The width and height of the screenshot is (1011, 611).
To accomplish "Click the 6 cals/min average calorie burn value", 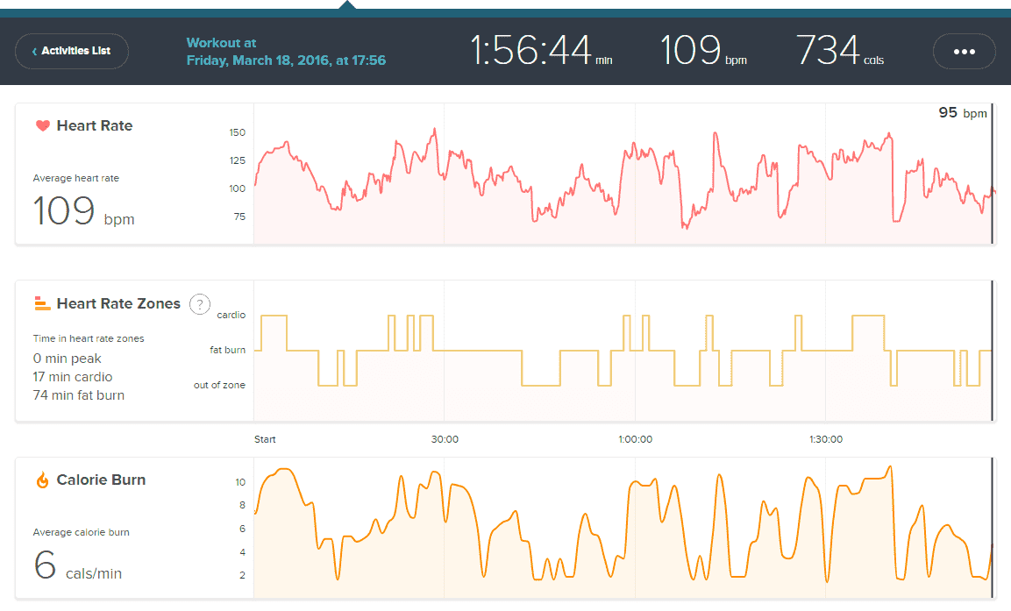I will pos(77,566).
